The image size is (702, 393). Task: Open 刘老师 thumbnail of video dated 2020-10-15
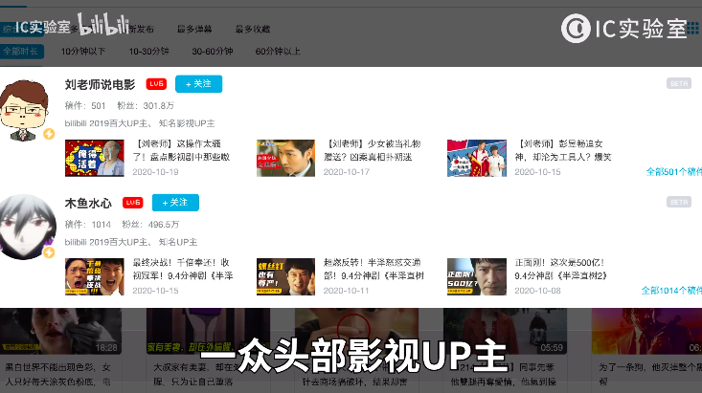pos(477,159)
